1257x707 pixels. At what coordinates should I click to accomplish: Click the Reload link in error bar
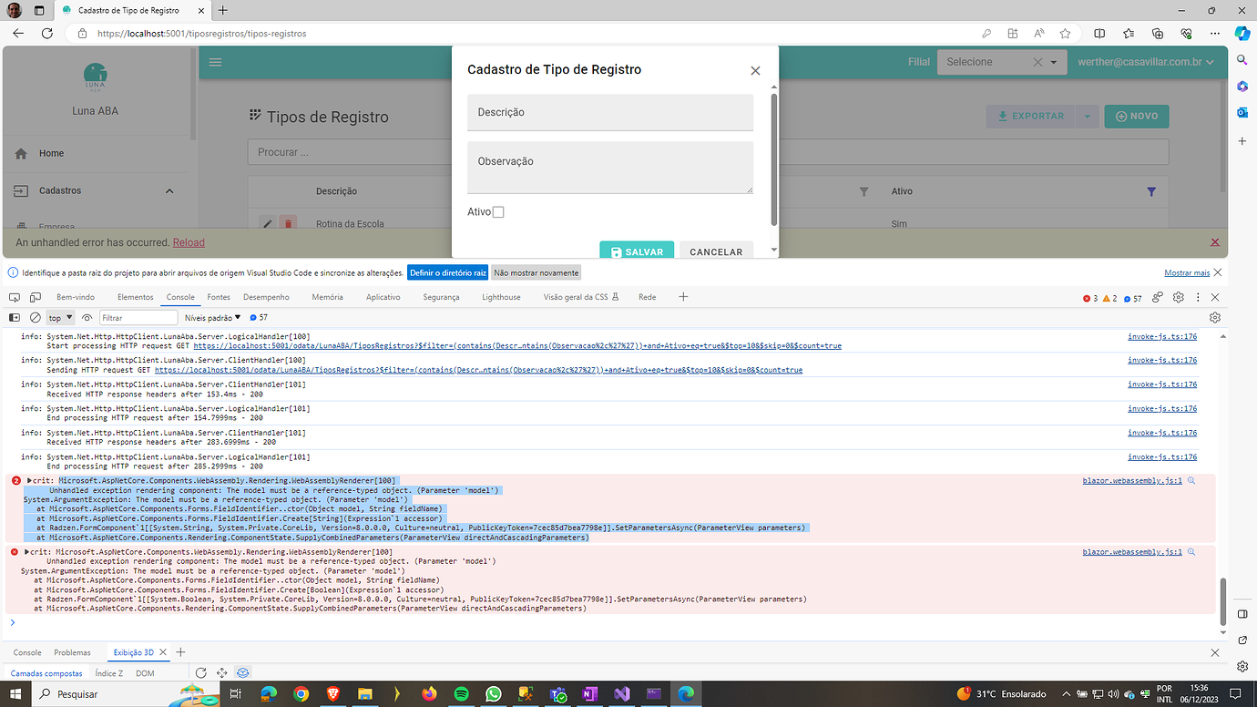189,243
